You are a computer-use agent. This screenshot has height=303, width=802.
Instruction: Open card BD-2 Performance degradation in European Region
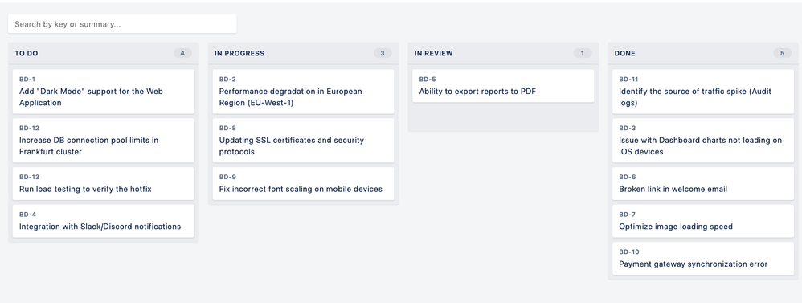303,92
